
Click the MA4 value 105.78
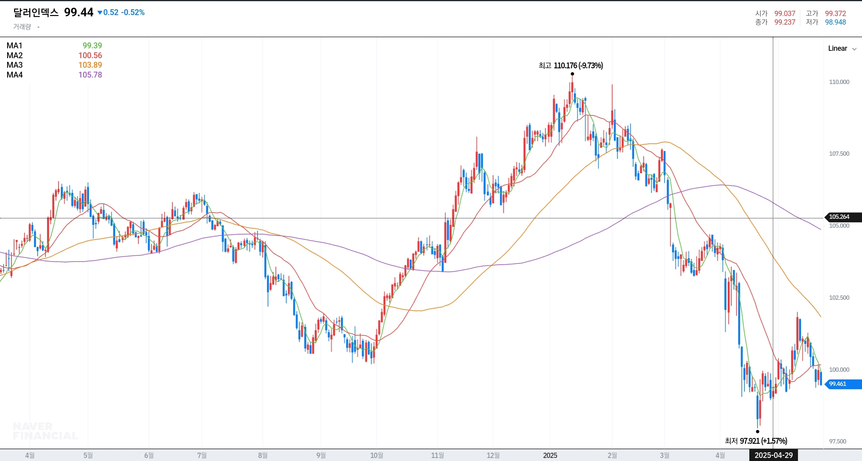[x=90, y=74]
